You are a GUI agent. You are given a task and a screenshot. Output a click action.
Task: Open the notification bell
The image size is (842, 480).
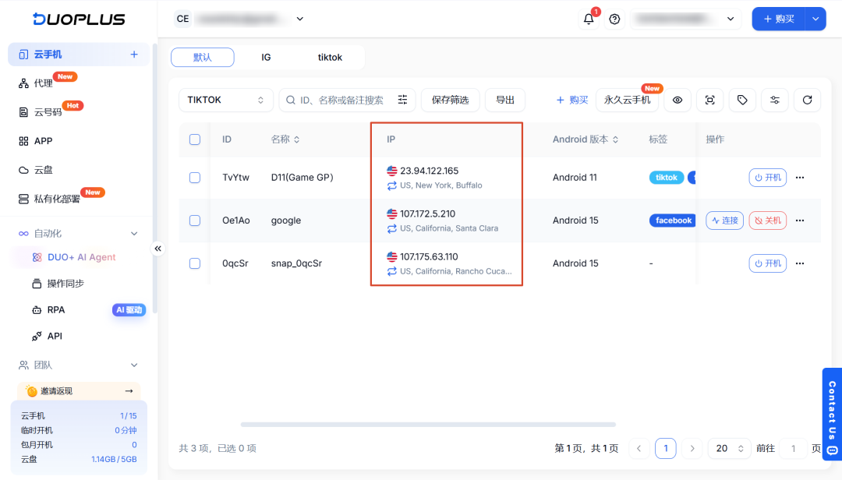click(x=589, y=19)
